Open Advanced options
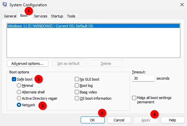 pyautogui.click(x=28, y=63)
